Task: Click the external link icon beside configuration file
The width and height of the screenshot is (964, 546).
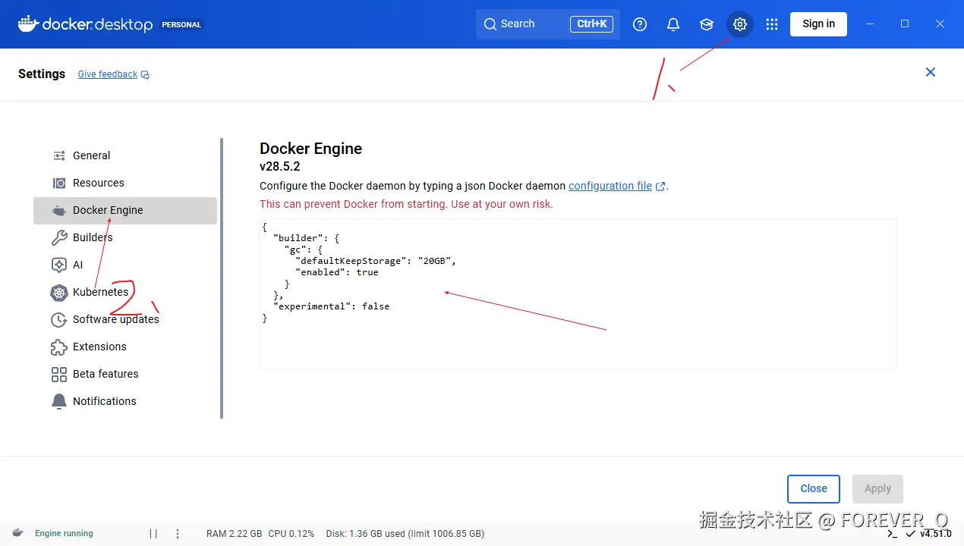Action: click(x=660, y=187)
